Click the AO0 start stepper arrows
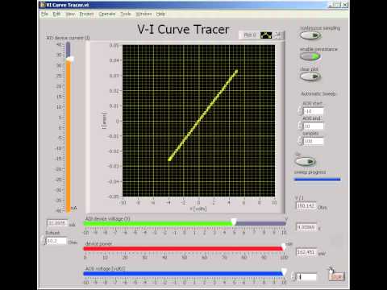Screen dimensions: 387x290 point(300,110)
